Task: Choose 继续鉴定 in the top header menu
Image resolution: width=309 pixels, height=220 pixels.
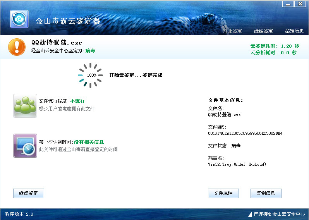Action: (x=263, y=31)
